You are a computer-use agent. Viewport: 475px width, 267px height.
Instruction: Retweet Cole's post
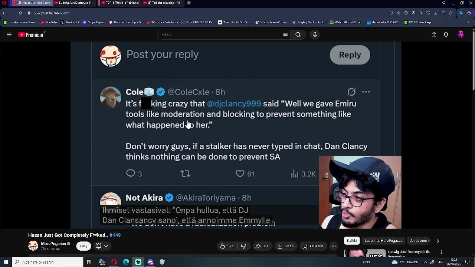click(185, 174)
